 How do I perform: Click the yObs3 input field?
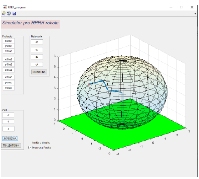(x=9, y=83)
